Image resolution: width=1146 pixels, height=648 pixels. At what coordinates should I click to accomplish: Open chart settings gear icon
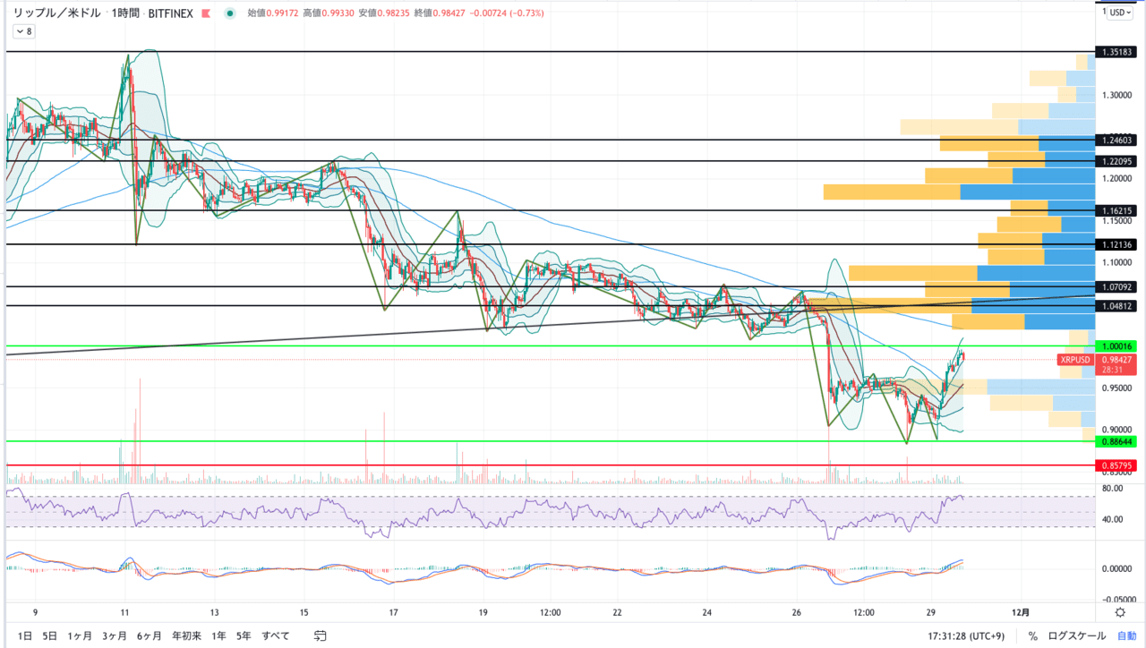tap(1120, 612)
